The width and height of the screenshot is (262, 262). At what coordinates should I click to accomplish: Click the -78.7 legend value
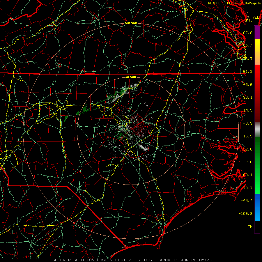point(247,188)
